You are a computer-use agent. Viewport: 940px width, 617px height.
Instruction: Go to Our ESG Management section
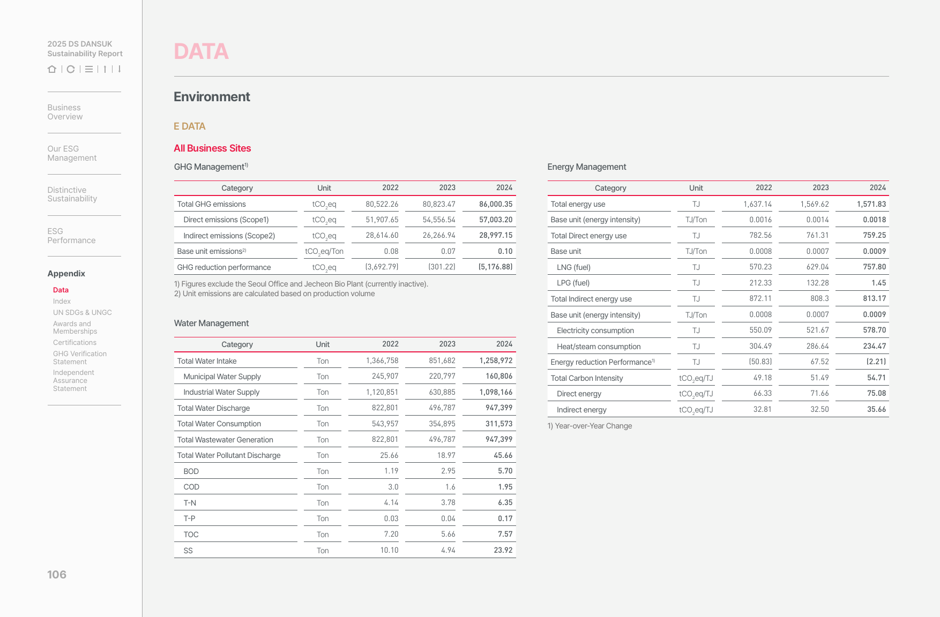72,153
